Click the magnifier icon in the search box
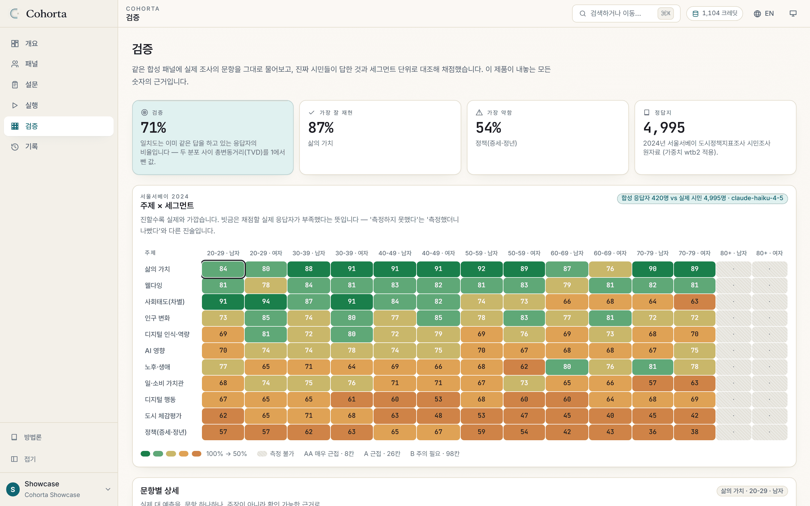The image size is (810, 506). coord(583,13)
